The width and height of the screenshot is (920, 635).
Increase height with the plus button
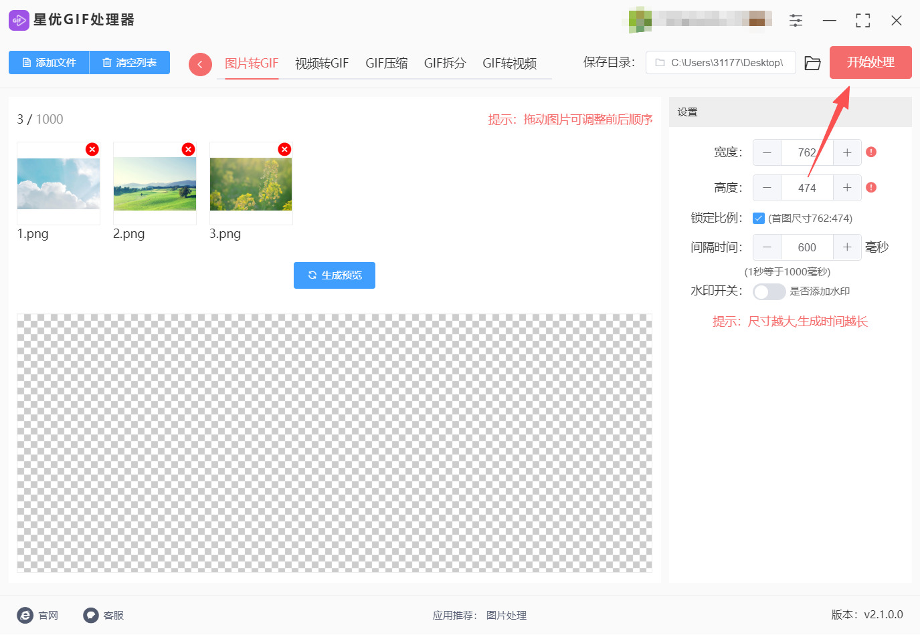[x=847, y=188]
